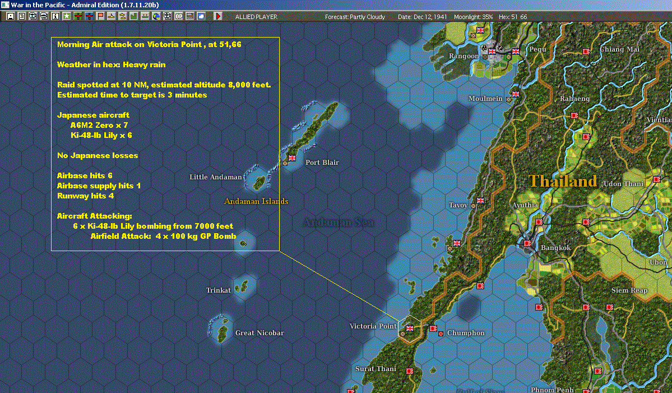Select the Japanese flag at Chumphon

pyautogui.click(x=433, y=329)
